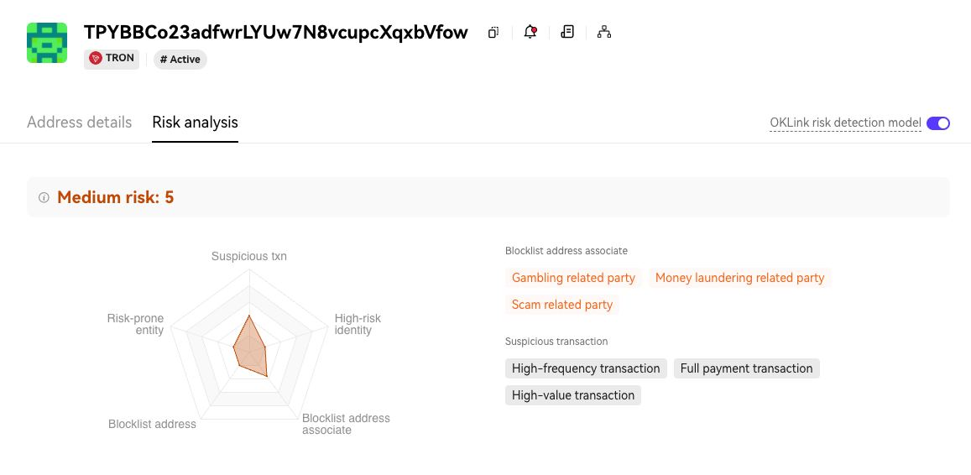Select the Risk analysis tab

click(x=195, y=123)
